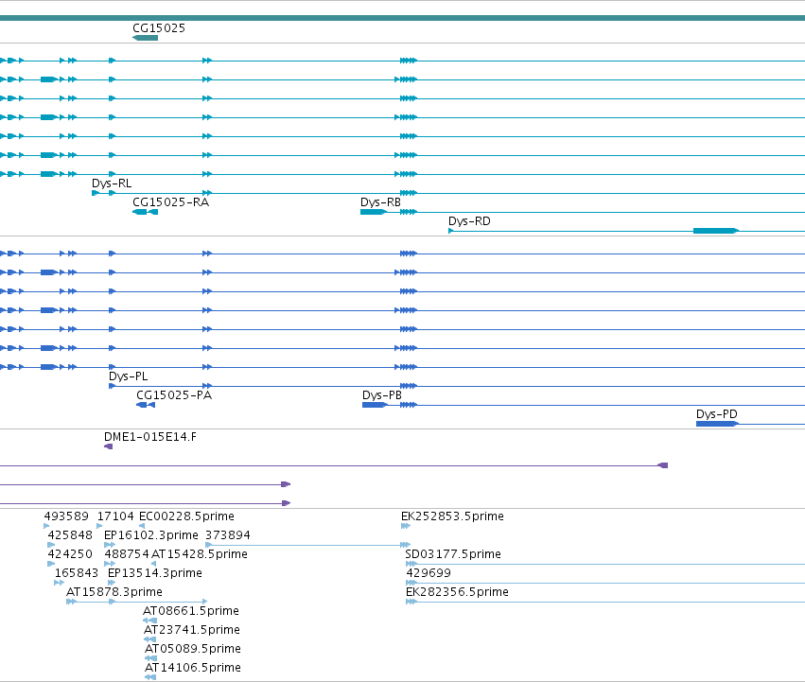Click the 424250 EST label
This screenshot has width=805, height=682.
(x=70, y=554)
